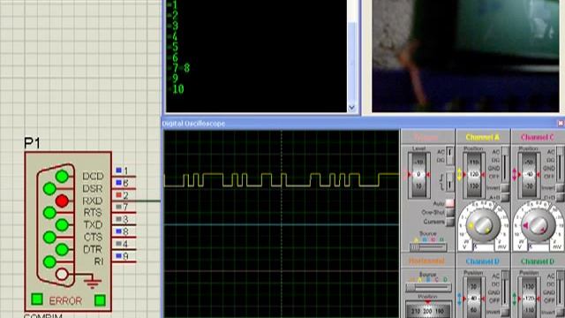This screenshot has width=565, height=318.
Task: Click the Channel C coupling selector slider
Action: [x=561, y=163]
